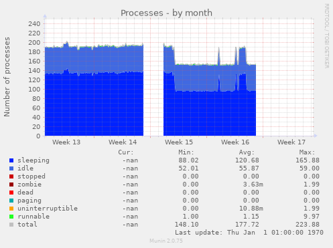Click the idle legend color swatch
The height and width of the screenshot is (248, 333).
click(x=11, y=168)
